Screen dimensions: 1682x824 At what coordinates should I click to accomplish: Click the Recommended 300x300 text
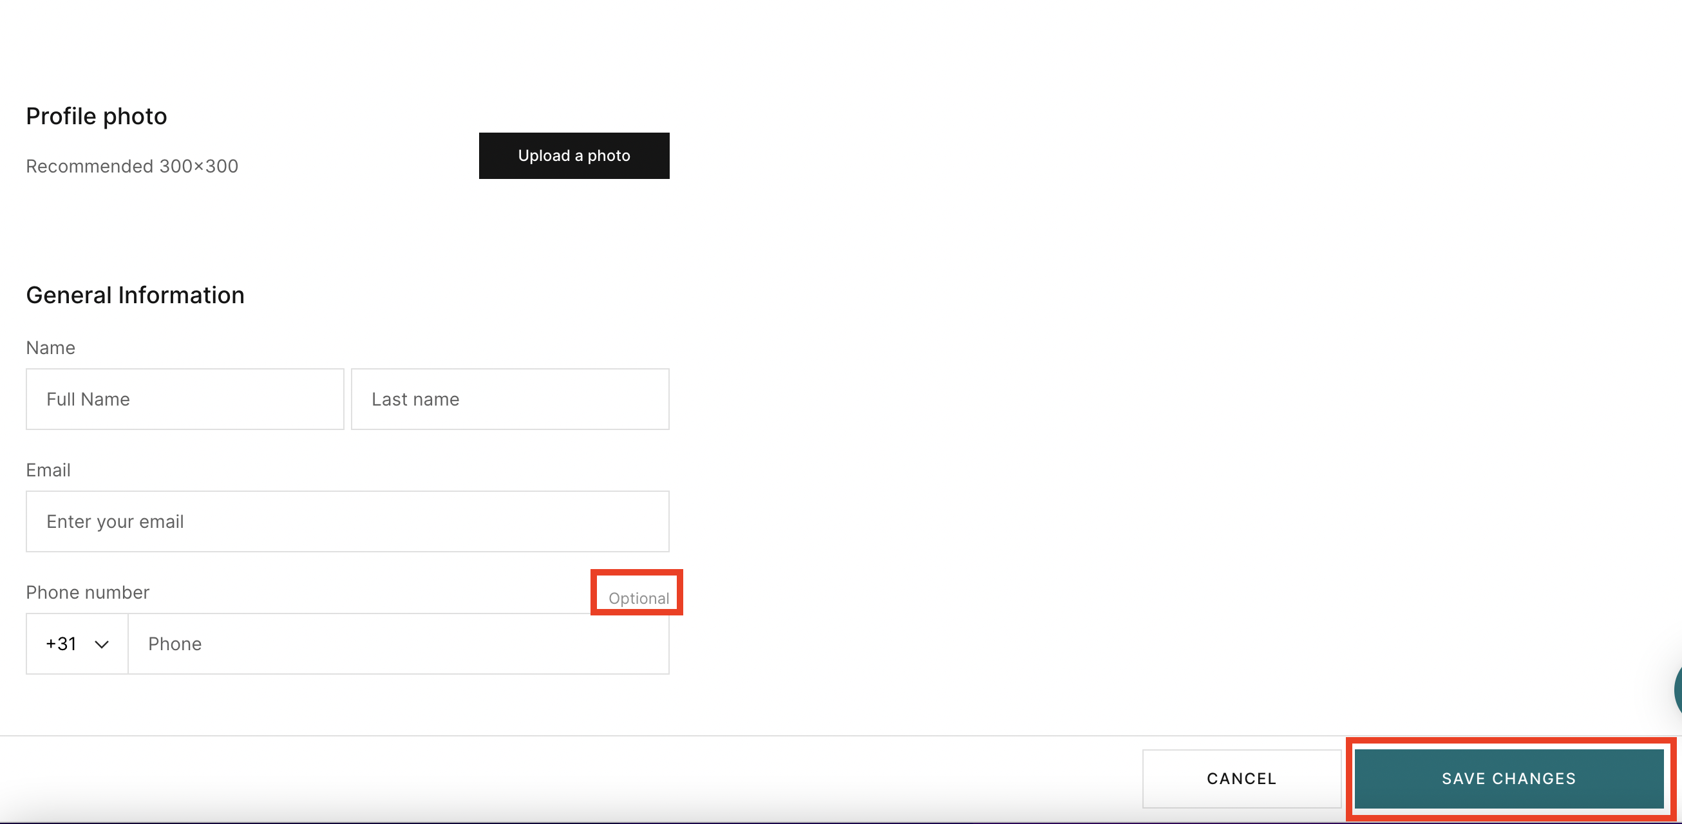131,166
